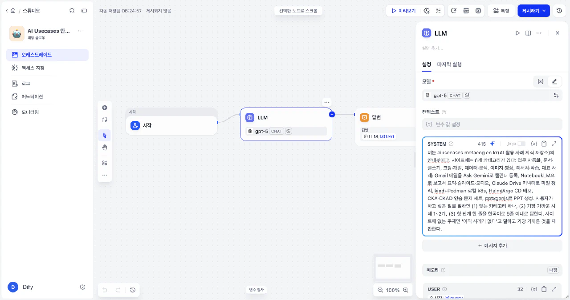
Task: Click the SYSTEM prompt generator sparkle icon
Action: (492, 144)
